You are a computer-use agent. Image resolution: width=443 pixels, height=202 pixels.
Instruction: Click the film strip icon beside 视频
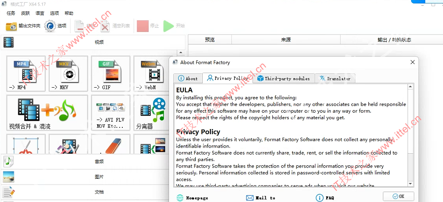(x=9, y=42)
